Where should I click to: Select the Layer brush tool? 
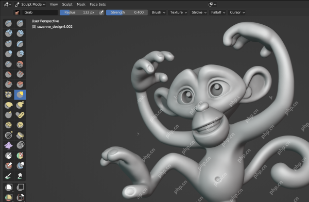[x=20, y=44]
